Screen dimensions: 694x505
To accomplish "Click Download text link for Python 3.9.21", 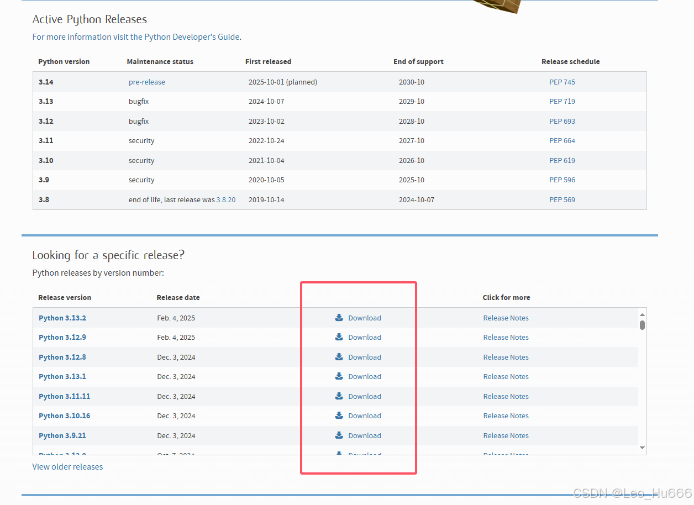I will [365, 435].
